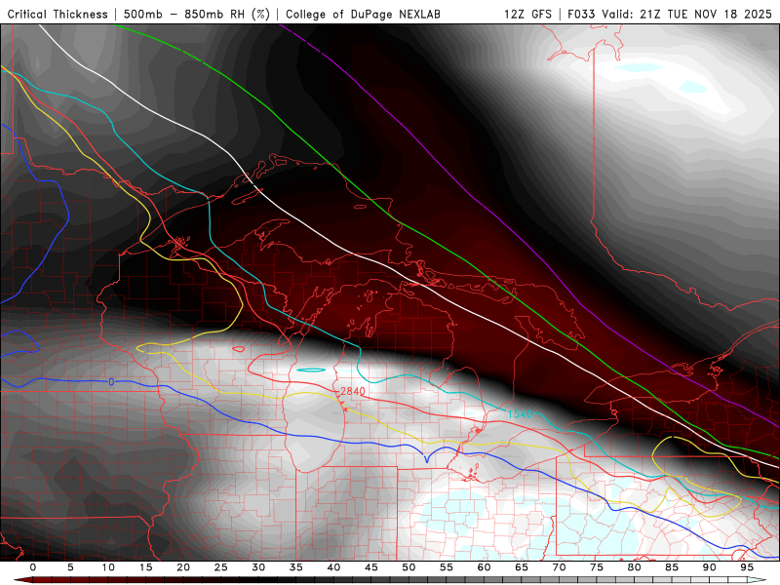Click the "95" color scale label
The height and width of the screenshot is (585, 780).
(x=747, y=567)
